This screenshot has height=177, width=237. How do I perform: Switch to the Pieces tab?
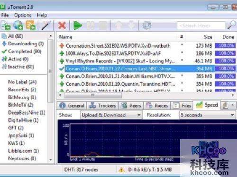pos(157,105)
